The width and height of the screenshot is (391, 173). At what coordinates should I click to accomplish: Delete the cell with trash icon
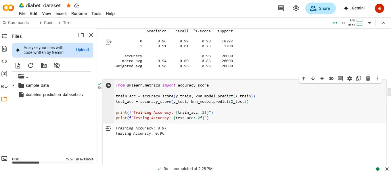(368, 78)
